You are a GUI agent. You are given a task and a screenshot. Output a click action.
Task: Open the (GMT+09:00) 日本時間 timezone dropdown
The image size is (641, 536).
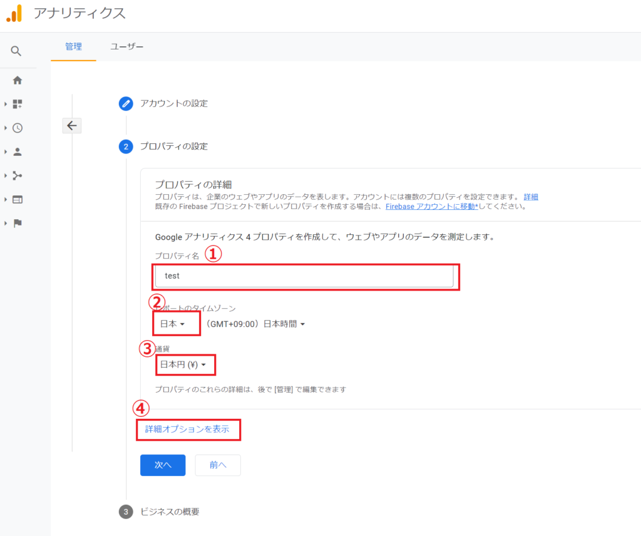pos(255,324)
